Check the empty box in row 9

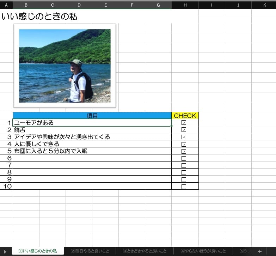pos(184,179)
